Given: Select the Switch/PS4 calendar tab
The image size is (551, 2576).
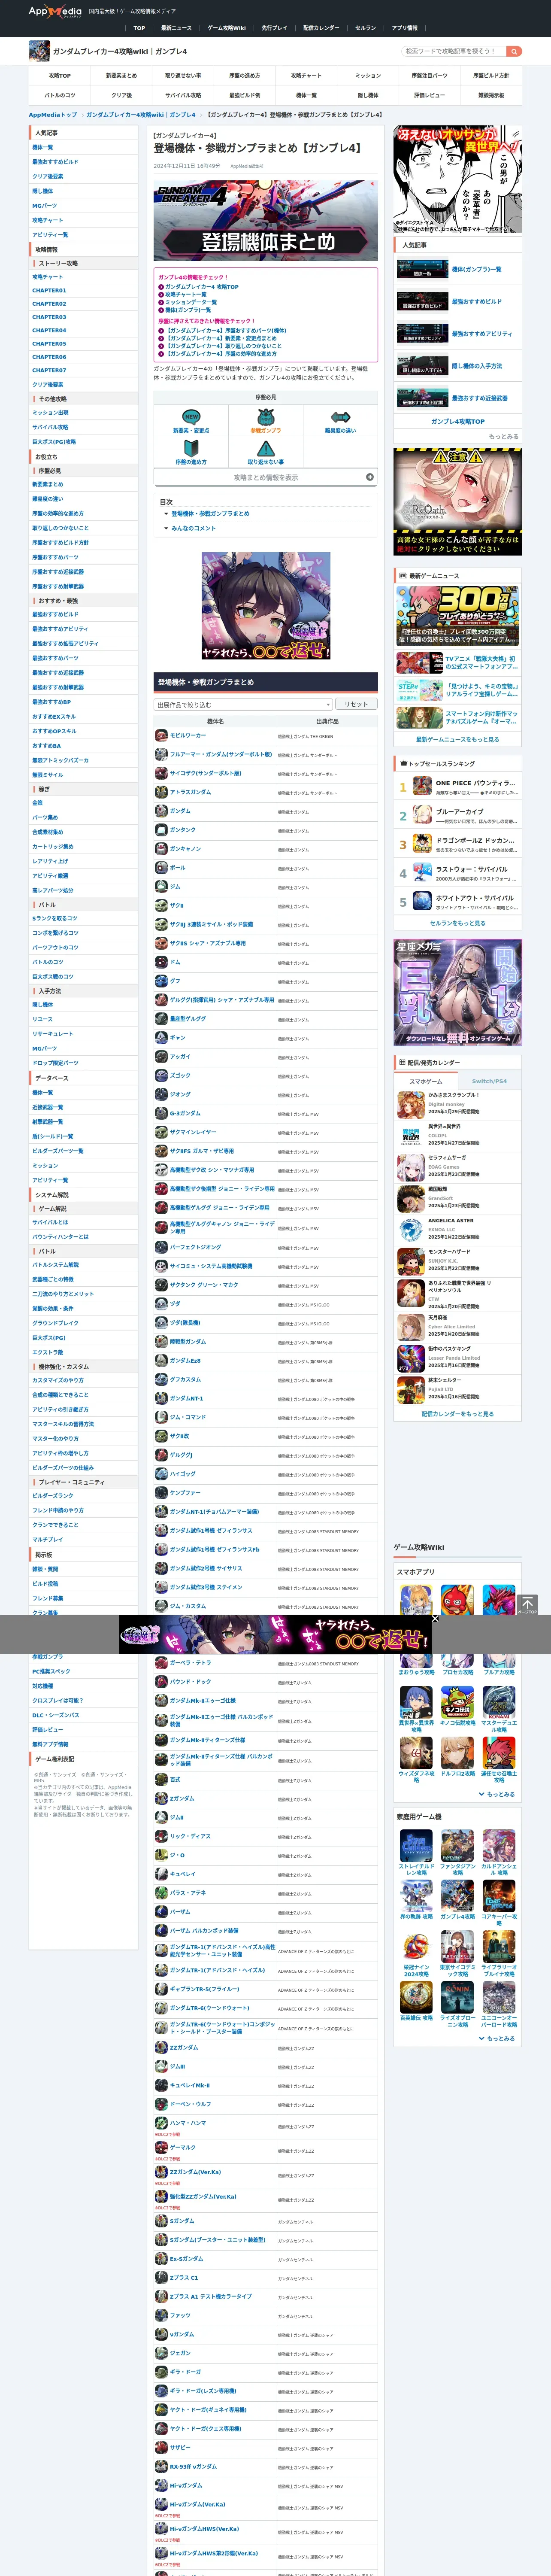Looking at the screenshot, I should coord(489,1081).
